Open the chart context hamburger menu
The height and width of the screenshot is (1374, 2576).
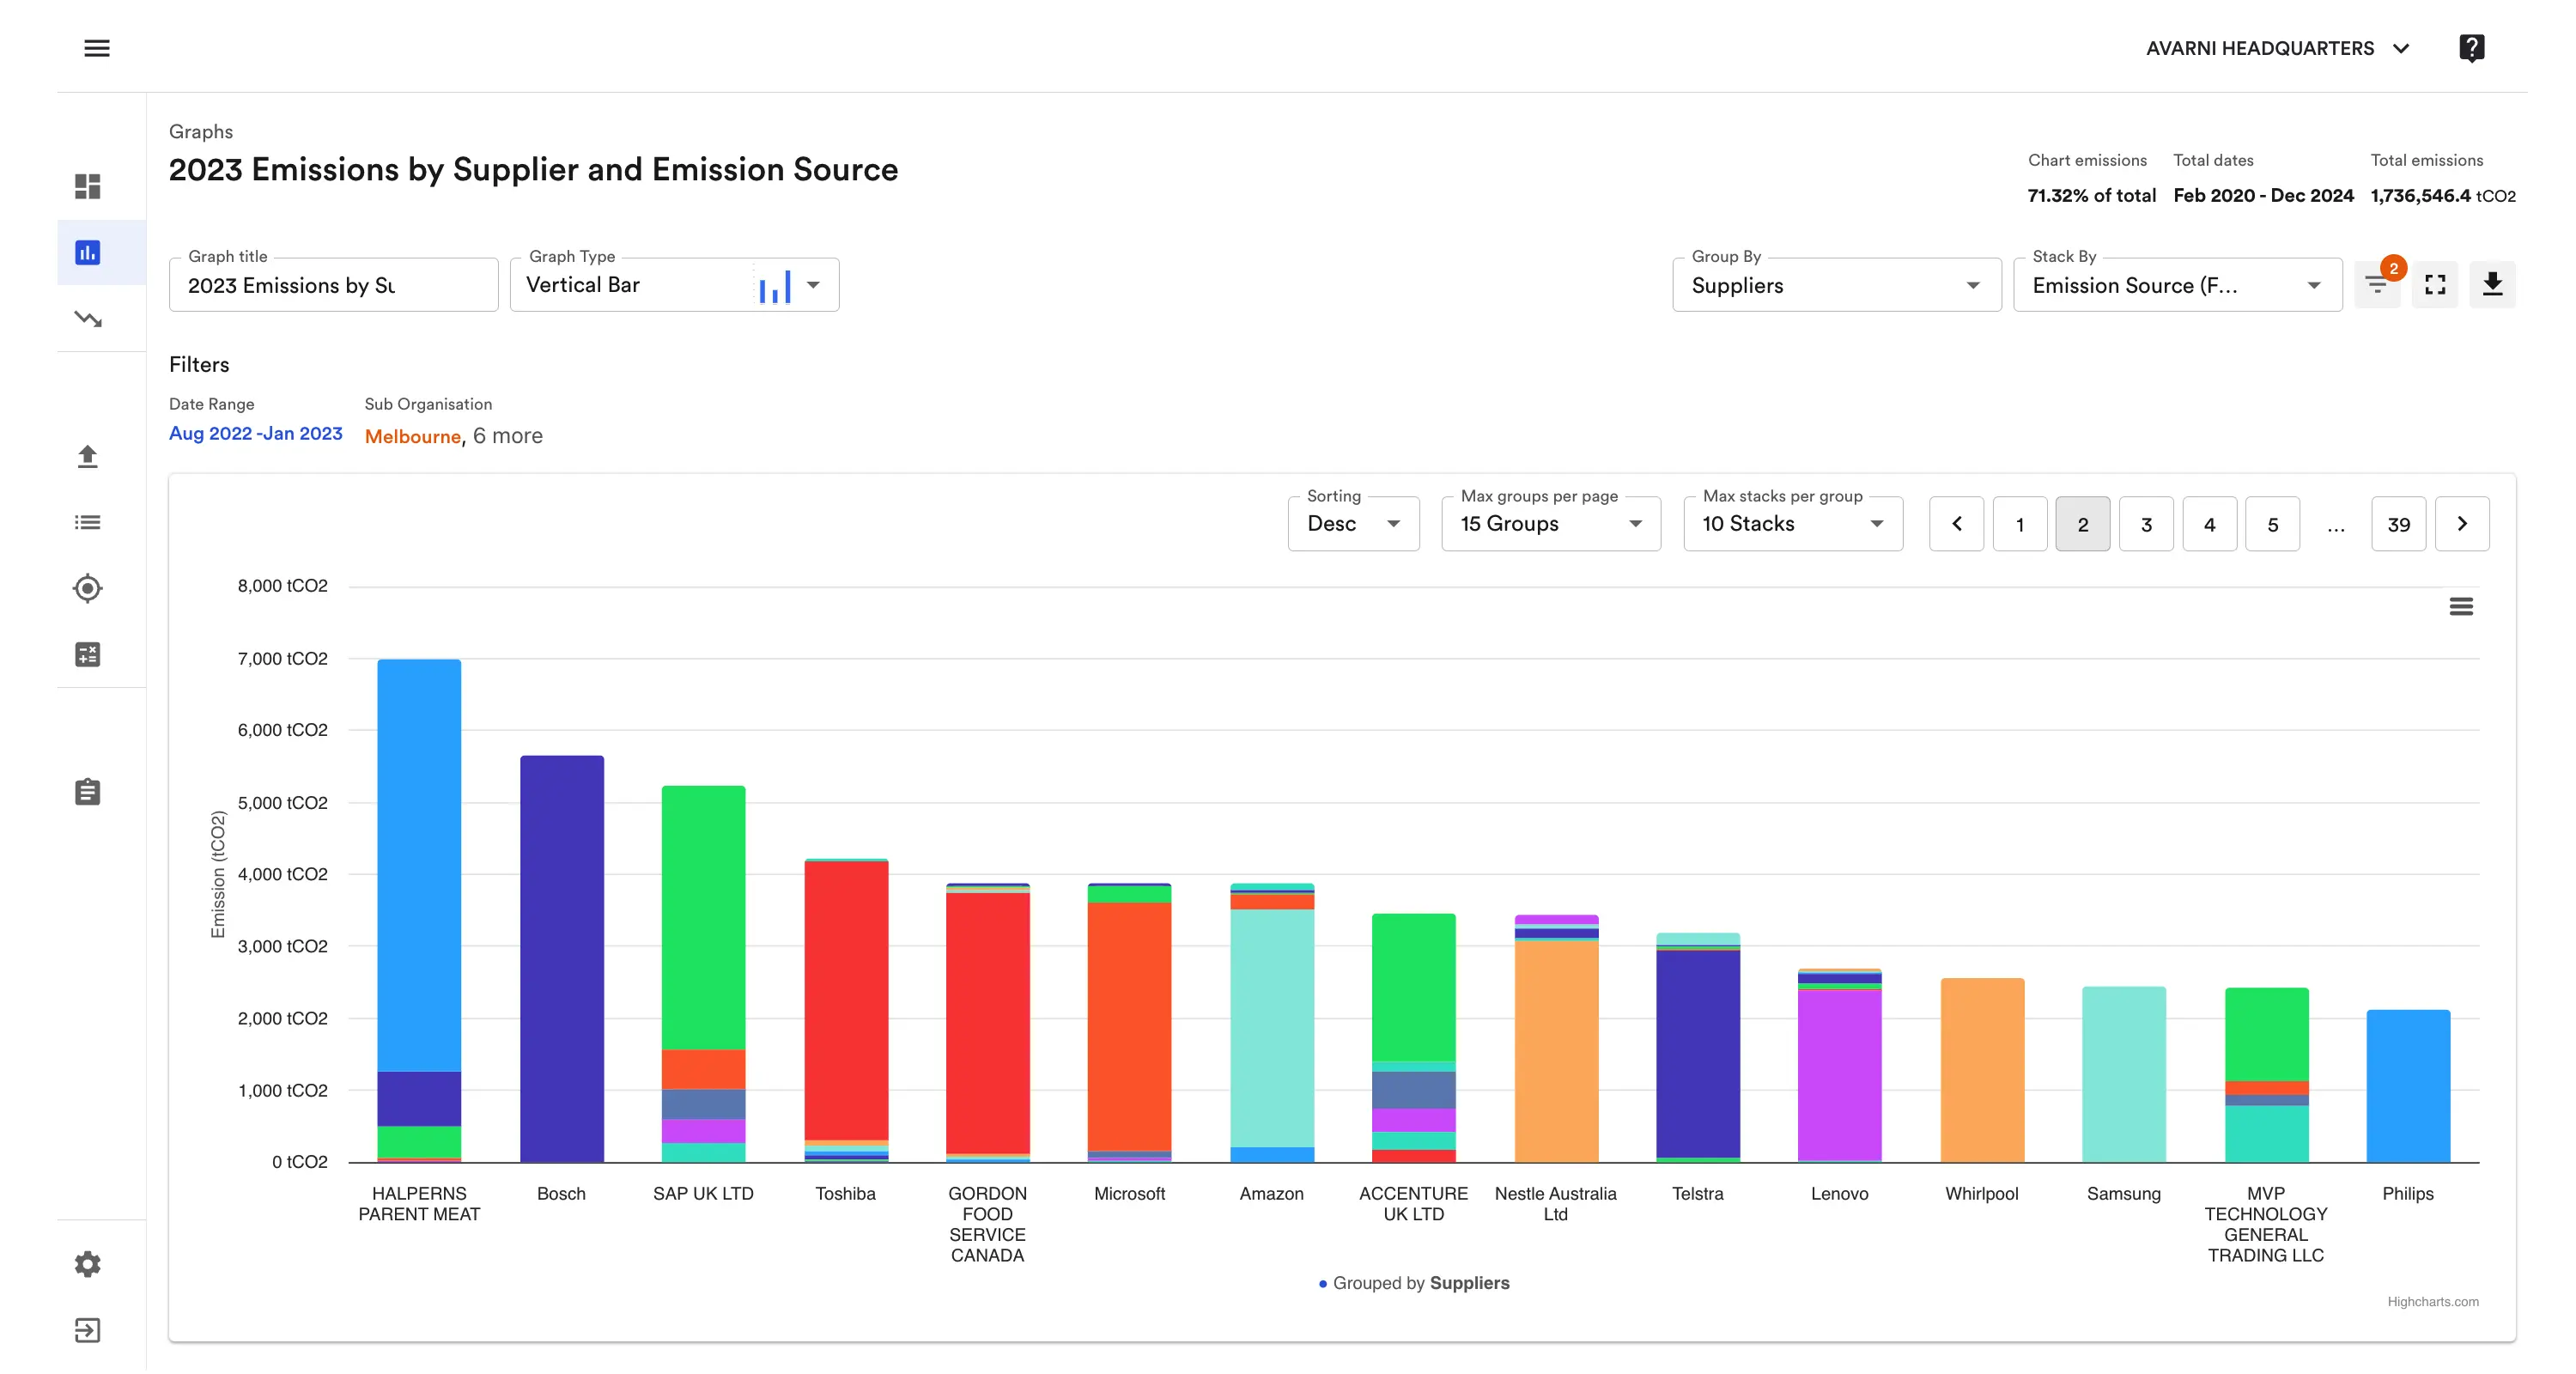pos(2461,606)
